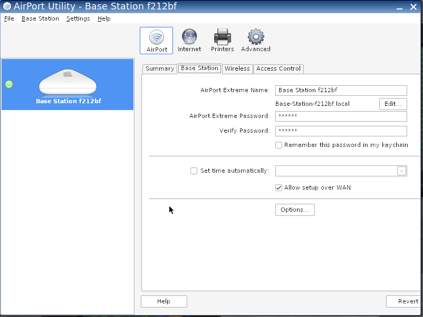Open the Base Station menu

(x=40, y=18)
